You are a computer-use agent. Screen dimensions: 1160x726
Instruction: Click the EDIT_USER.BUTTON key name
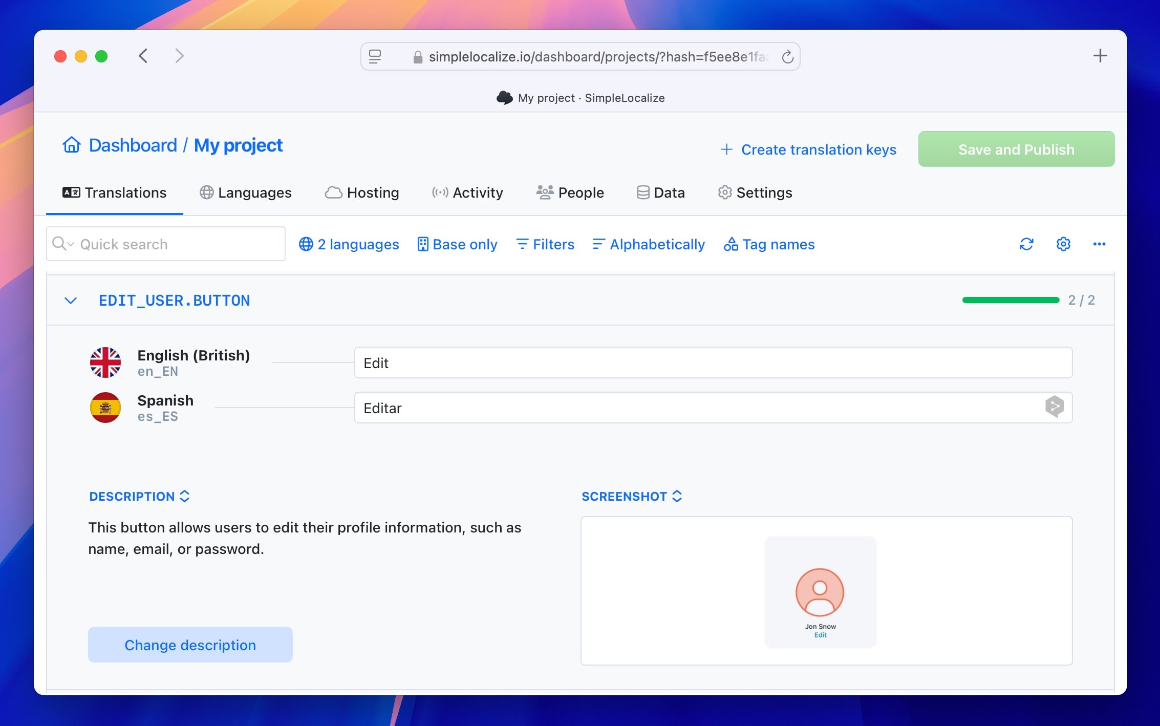[174, 301]
